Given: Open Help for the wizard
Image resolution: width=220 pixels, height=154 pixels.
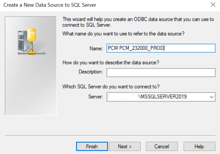Looking at the screenshot, I should (x=199, y=146).
